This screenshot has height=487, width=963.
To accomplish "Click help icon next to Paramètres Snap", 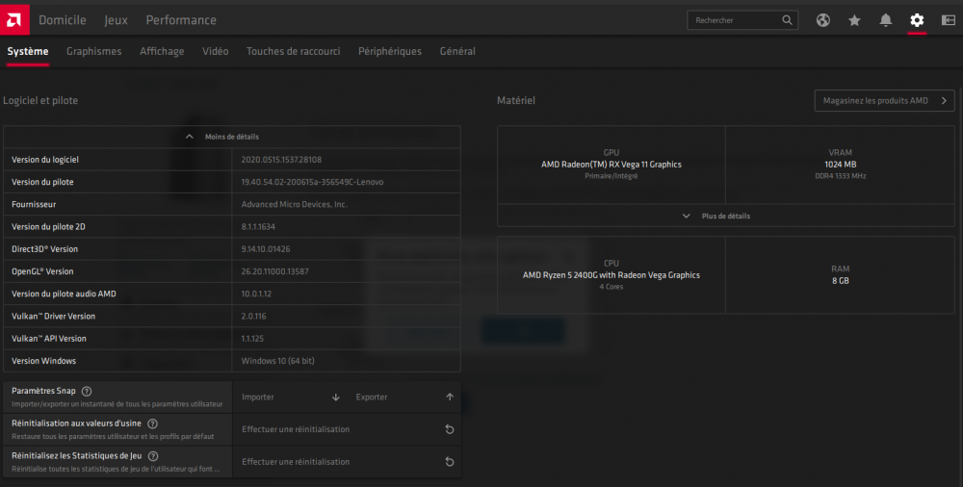I will 87,392.
